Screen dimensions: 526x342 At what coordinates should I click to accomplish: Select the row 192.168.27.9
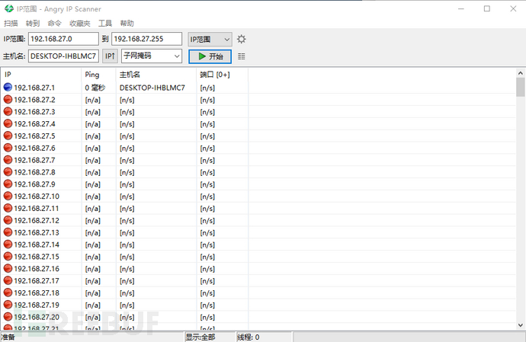258,184
